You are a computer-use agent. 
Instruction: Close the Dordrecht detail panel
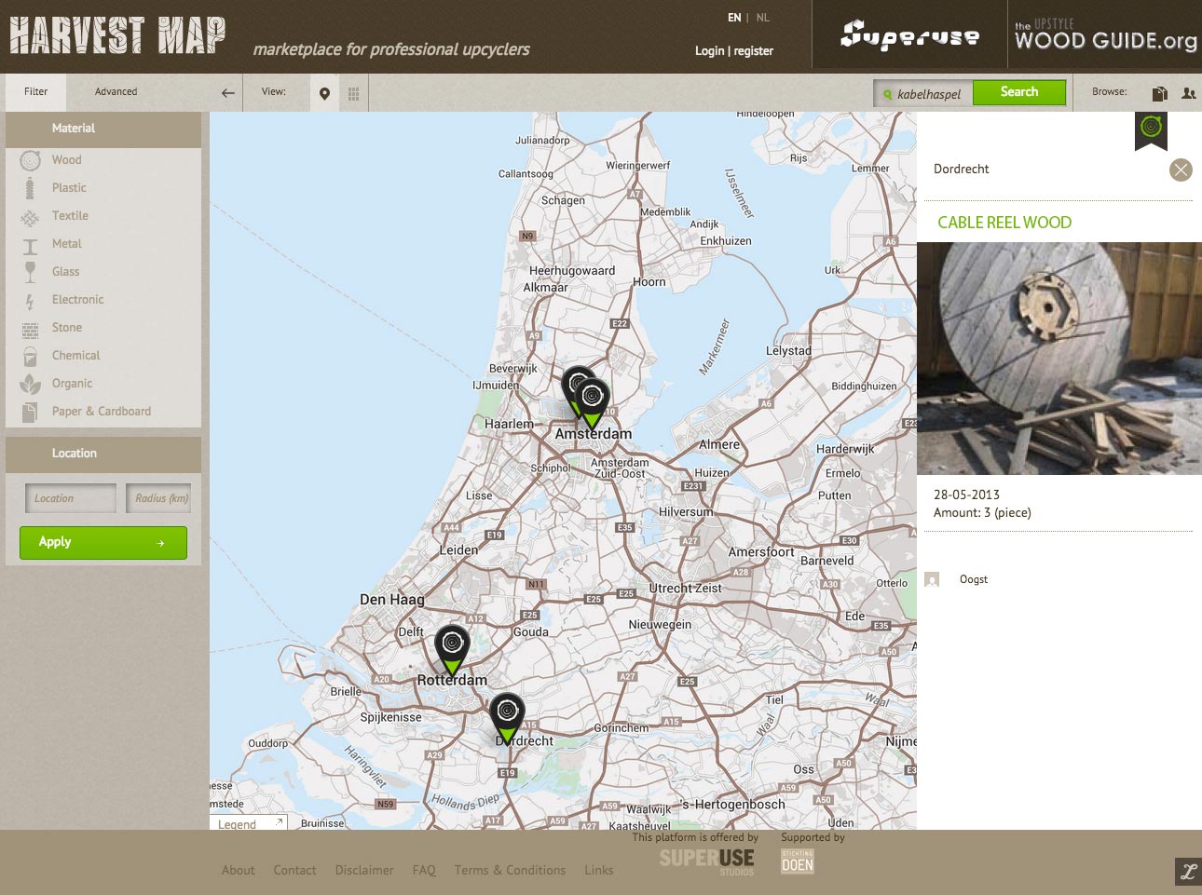click(x=1181, y=170)
